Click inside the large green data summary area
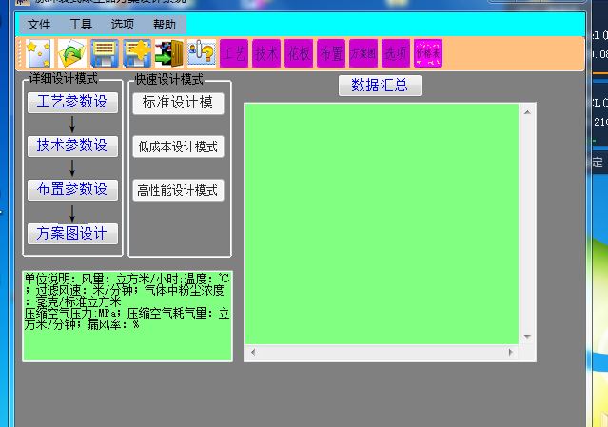This screenshot has width=608, height=427. point(382,223)
